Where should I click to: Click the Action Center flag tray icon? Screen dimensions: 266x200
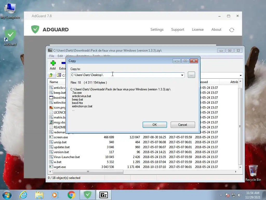(227, 195)
